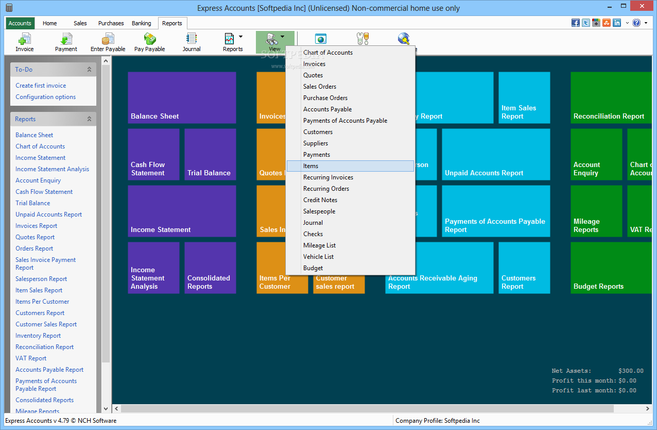
Task: Select Invoices from the View menu
Action: coord(351,64)
